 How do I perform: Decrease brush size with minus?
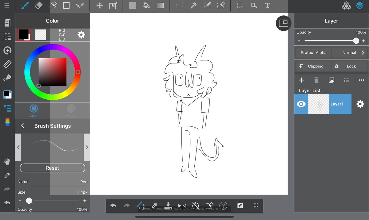tap(20, 201)
